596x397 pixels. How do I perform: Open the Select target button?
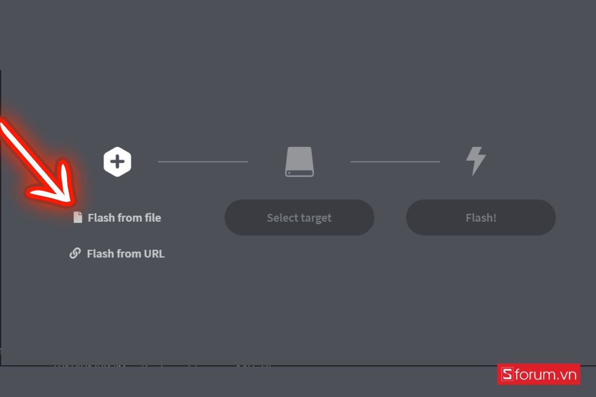tap(299, 217)
